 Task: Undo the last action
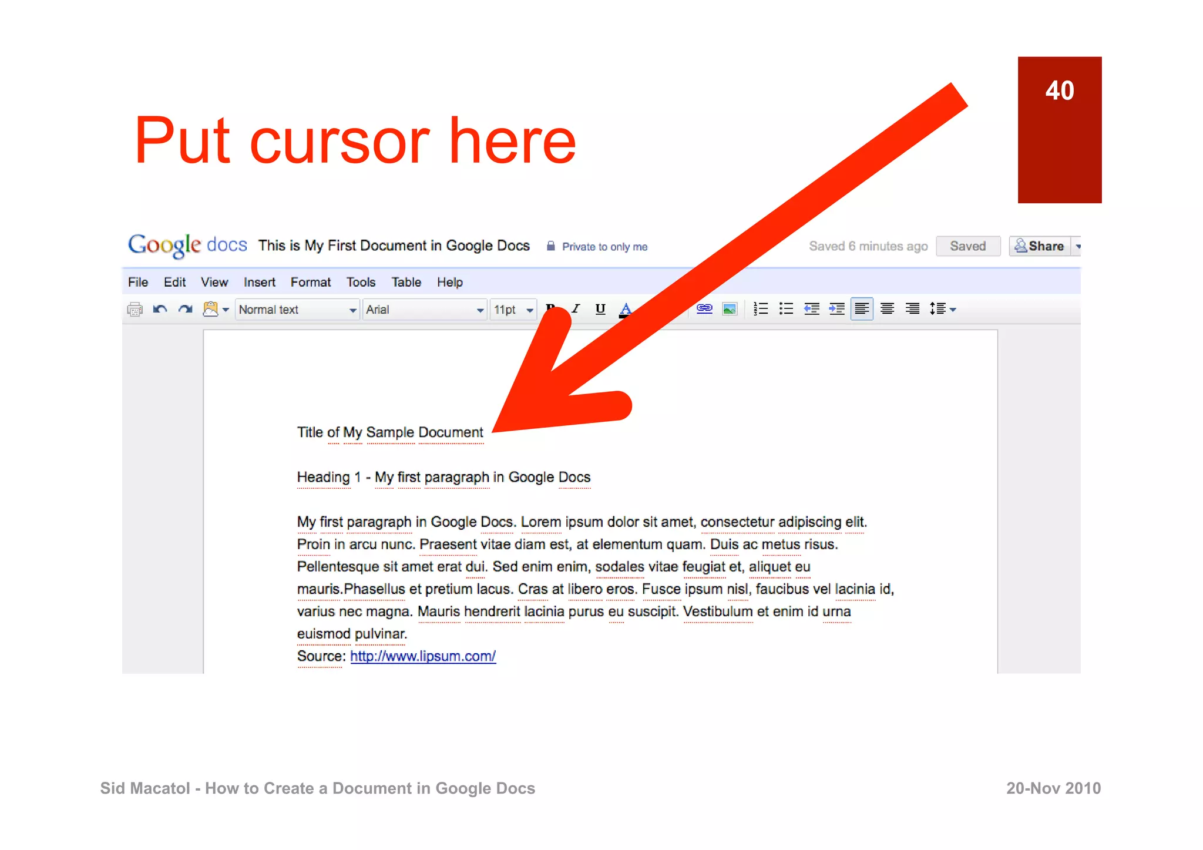pos(160,309)
